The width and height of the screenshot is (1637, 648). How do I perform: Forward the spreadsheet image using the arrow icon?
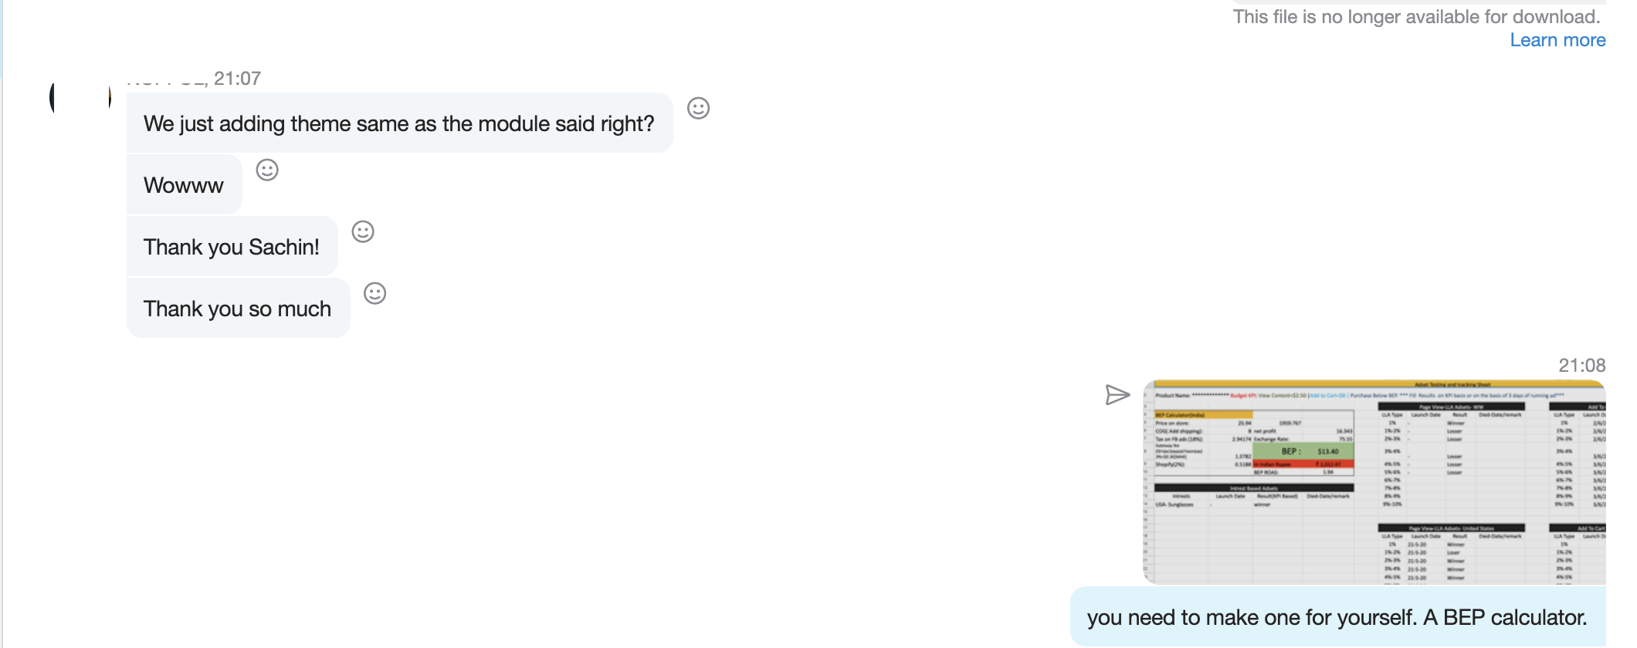(1117, 395)
